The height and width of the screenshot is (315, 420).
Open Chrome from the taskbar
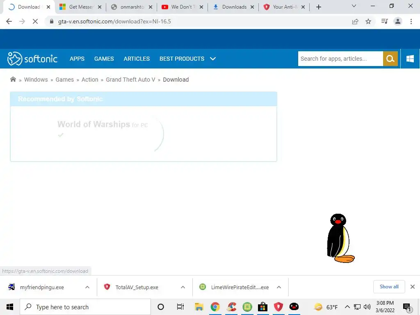coord(215,307)
